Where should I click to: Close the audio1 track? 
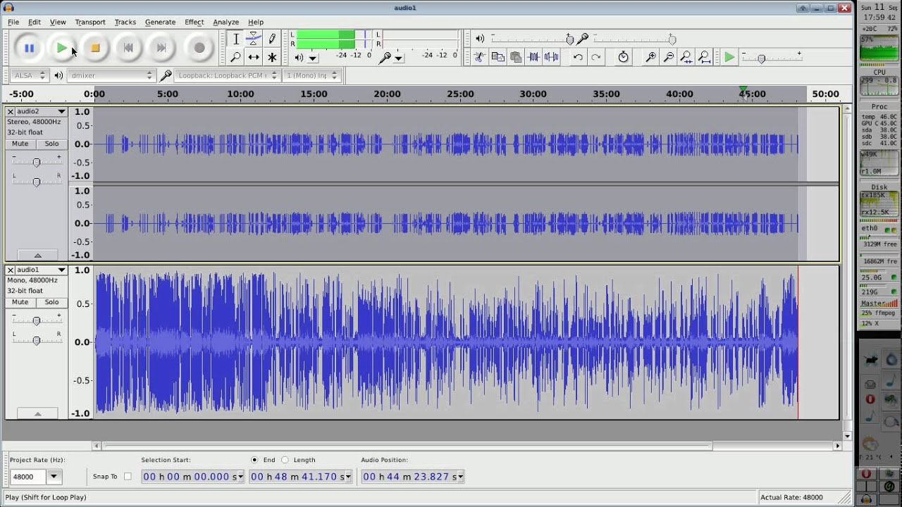point(11,270)
